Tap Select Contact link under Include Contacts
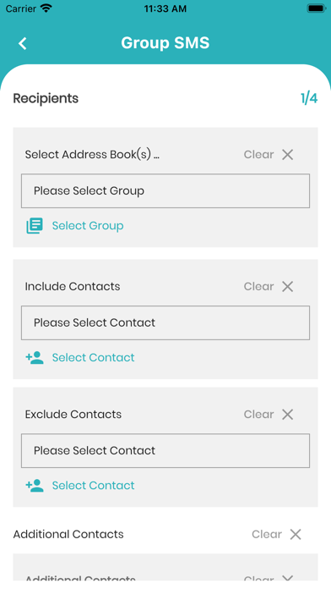Viewport: 331px width, 589px height. pyautogui.click(x=93, y=358)
